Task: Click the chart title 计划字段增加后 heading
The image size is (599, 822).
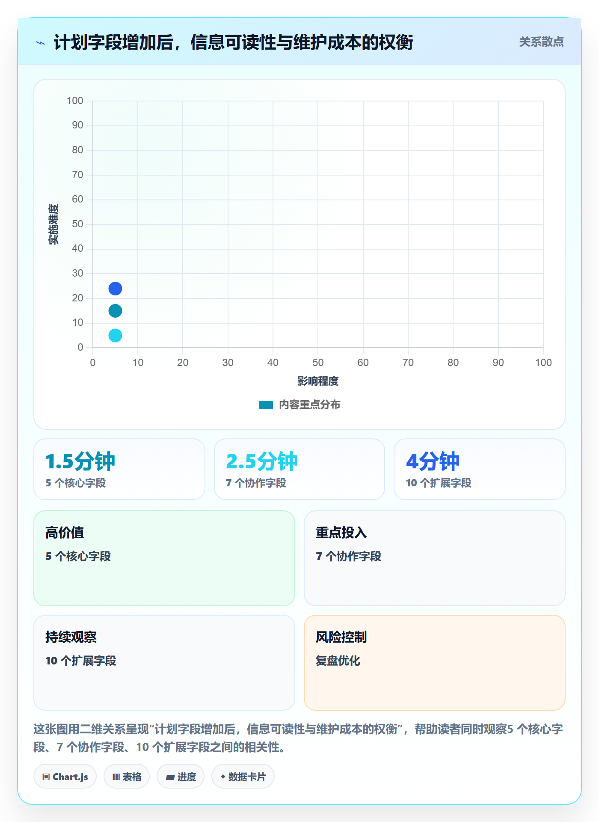Action: pos(233,42)
